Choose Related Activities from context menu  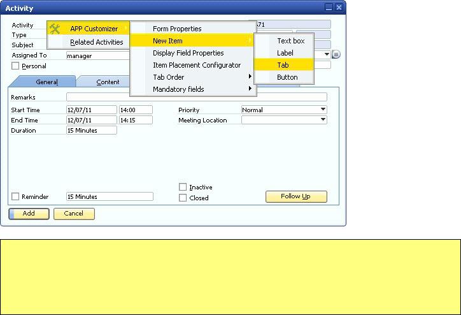(89, 42)
